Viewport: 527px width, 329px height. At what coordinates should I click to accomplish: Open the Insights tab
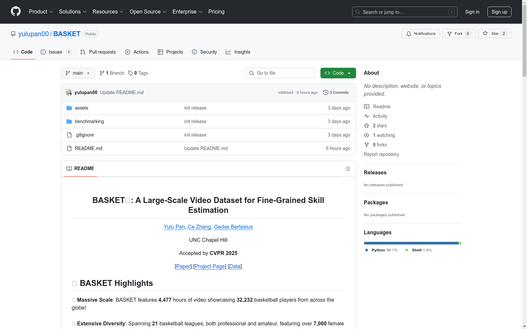tap(238, 52)
